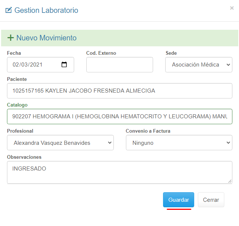Click the Paciente field with Kaylen Jacobo
The image size is (239, 226).
(x=119, y=91)
